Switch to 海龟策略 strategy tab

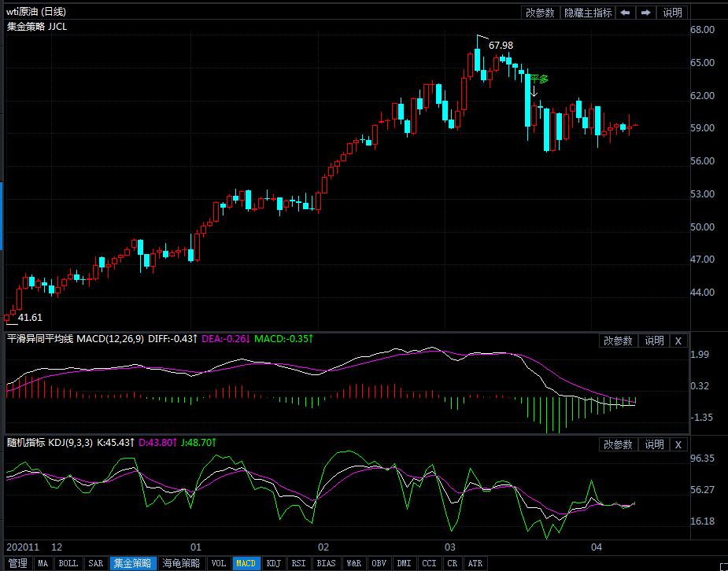[x=183, y=563]
